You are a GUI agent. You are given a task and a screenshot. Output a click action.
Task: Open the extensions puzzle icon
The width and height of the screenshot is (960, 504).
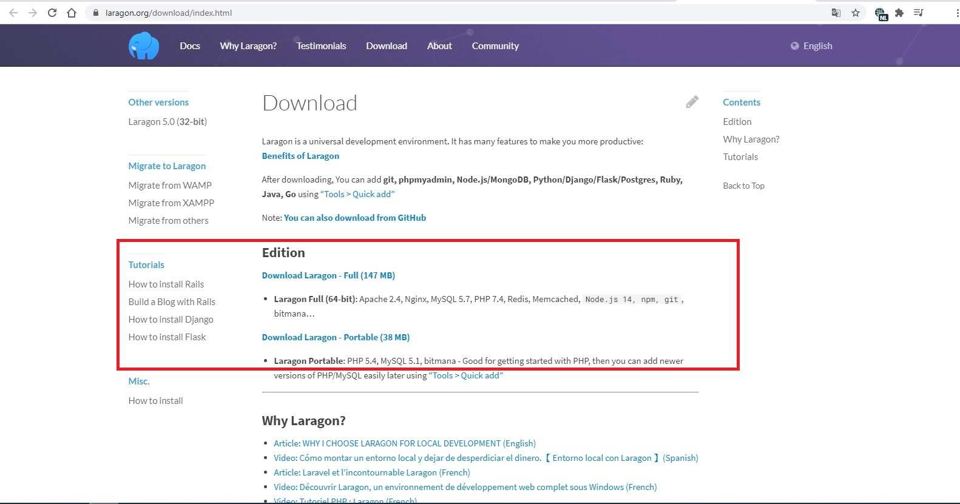899,13
